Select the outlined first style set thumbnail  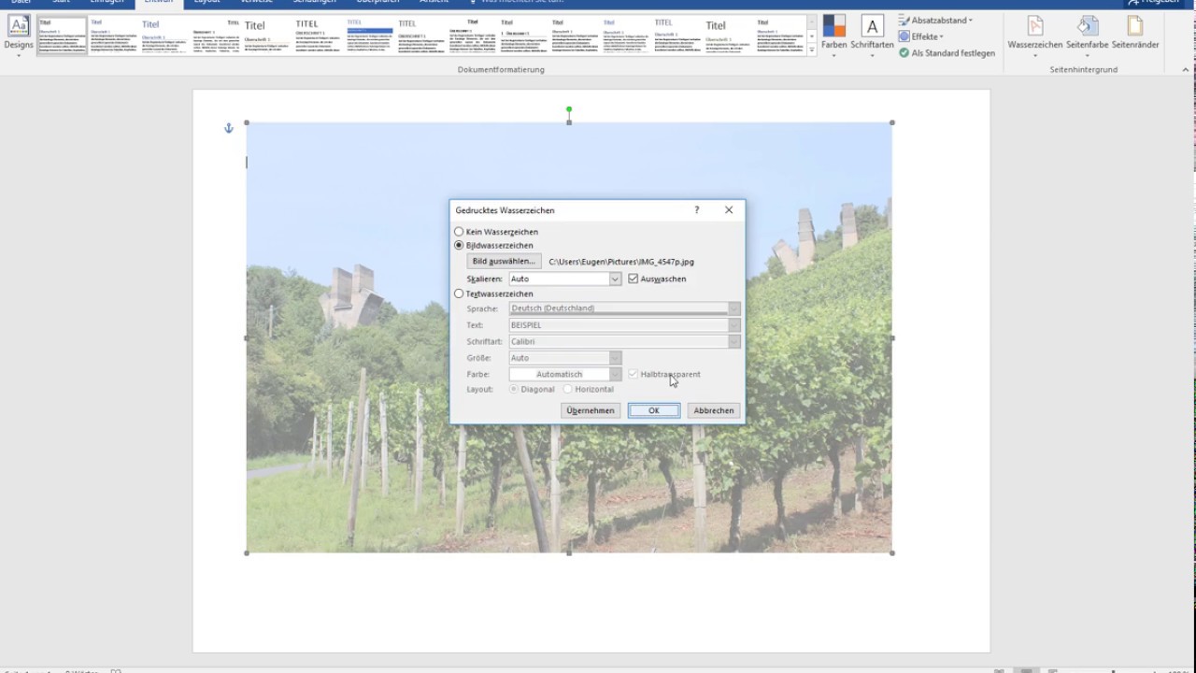pos(62,36)
